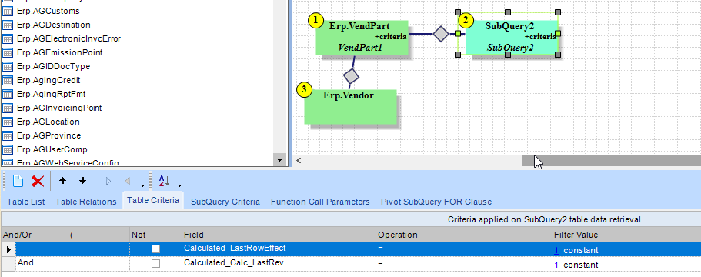Click the And cell in second criteria row

(x=42, y=263)
